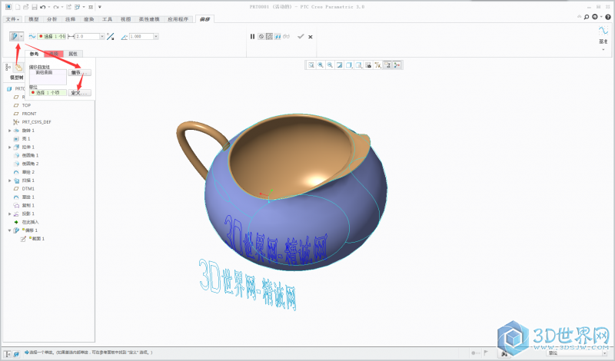Expand the 扫描 1 feature node
Image resolution: width=615 pixels, height=361 pixels.
[10, 180]
